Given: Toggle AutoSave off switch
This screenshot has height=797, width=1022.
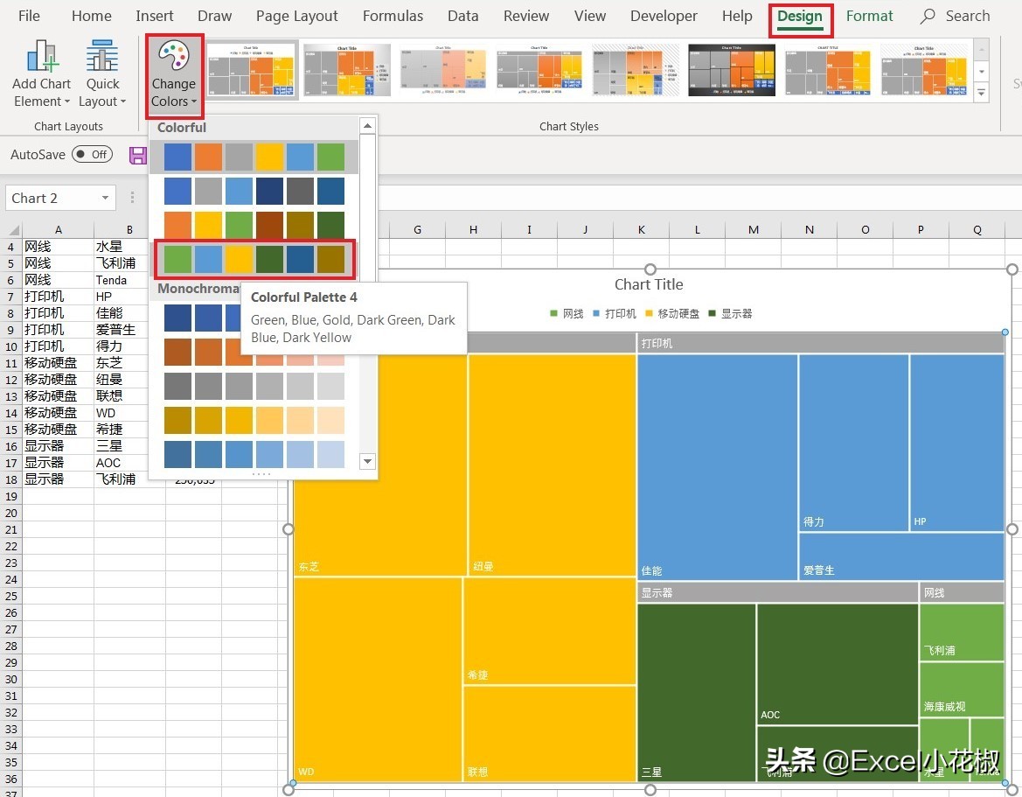Looking at the screenshot, I should [x=92, y=155].
